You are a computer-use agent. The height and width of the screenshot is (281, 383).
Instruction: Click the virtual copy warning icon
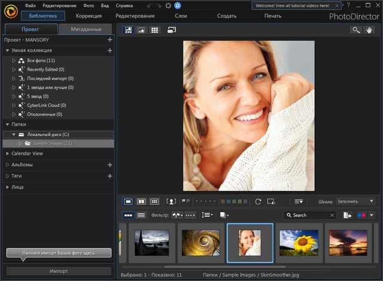(271, 201)
